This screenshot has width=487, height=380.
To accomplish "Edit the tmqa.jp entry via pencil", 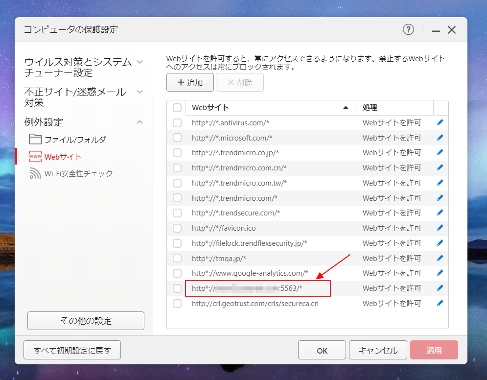I will [440, 258].
